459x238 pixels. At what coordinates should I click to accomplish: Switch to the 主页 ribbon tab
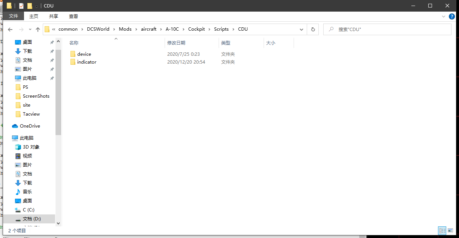[34, 16]
